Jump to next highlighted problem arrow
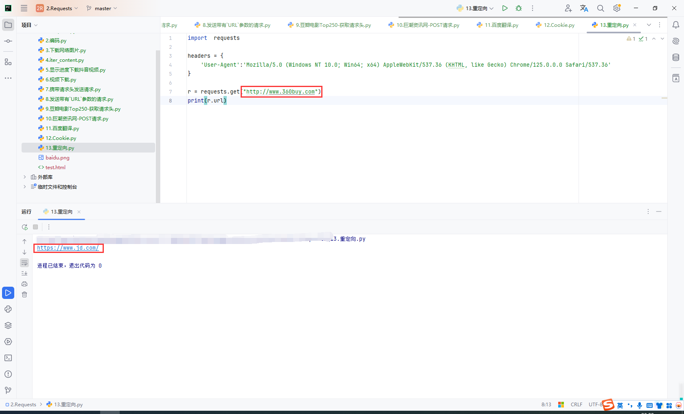This screenshot has width=684, height=414. [x=662, y=39]
